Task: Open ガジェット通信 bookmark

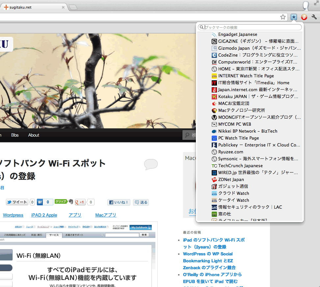Action: [250, 186]
